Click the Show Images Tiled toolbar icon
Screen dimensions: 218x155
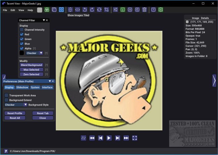coord(61,10)
